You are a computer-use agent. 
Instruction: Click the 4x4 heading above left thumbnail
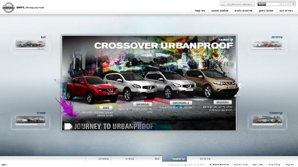[43, 37]
